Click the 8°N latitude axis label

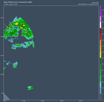pyautogui.click(x=2, y=93)
